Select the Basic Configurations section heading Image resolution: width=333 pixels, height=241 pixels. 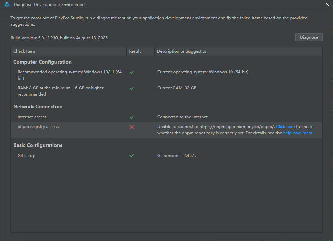pos(38,145)
